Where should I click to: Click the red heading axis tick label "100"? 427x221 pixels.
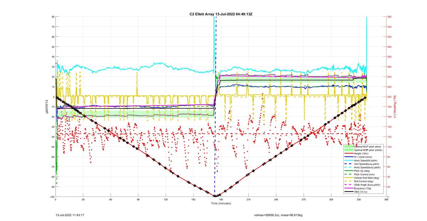[x=390, y=147]
